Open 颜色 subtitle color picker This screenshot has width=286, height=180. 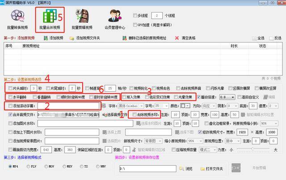point(185,106)
